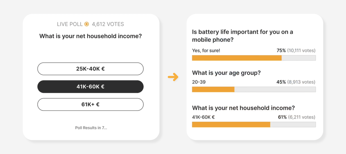Click the poll card's household income question

[x=90, y=36]
